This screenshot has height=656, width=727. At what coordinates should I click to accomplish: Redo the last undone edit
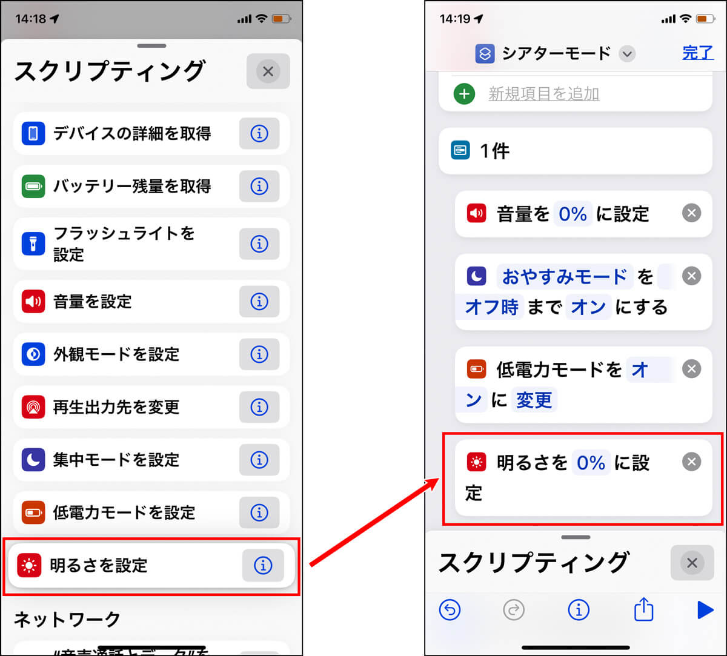point(514,611)
